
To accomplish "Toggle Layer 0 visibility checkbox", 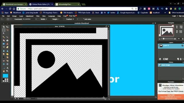I will 182,45.
